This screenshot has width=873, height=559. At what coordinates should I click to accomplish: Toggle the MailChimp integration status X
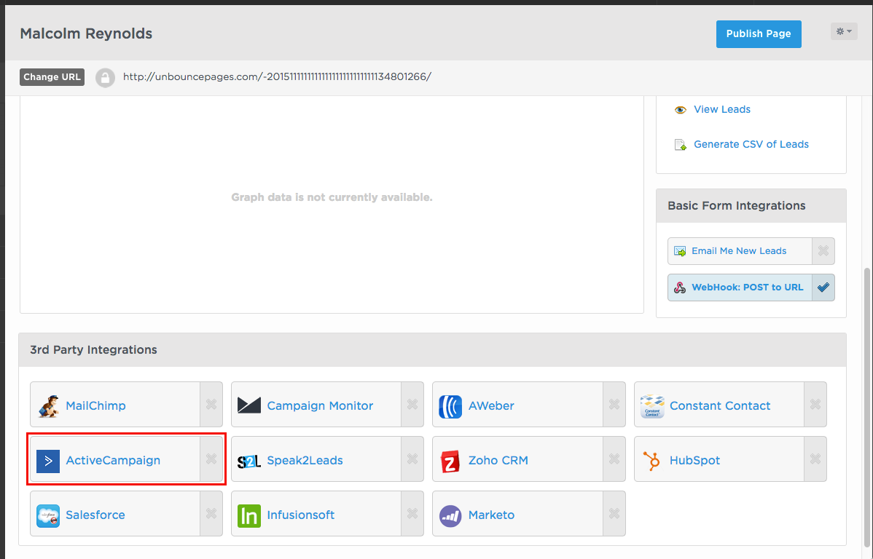[x=211, y=405]
